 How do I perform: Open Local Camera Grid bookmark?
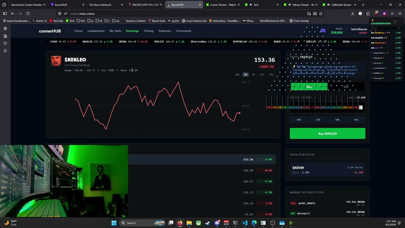194,21
